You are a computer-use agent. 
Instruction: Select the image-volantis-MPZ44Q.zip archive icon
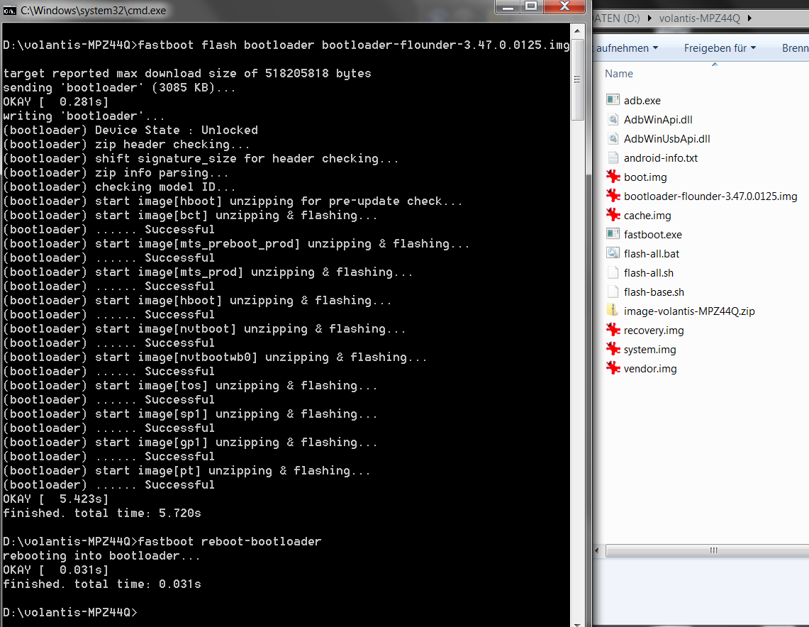[x=613, y=311]
